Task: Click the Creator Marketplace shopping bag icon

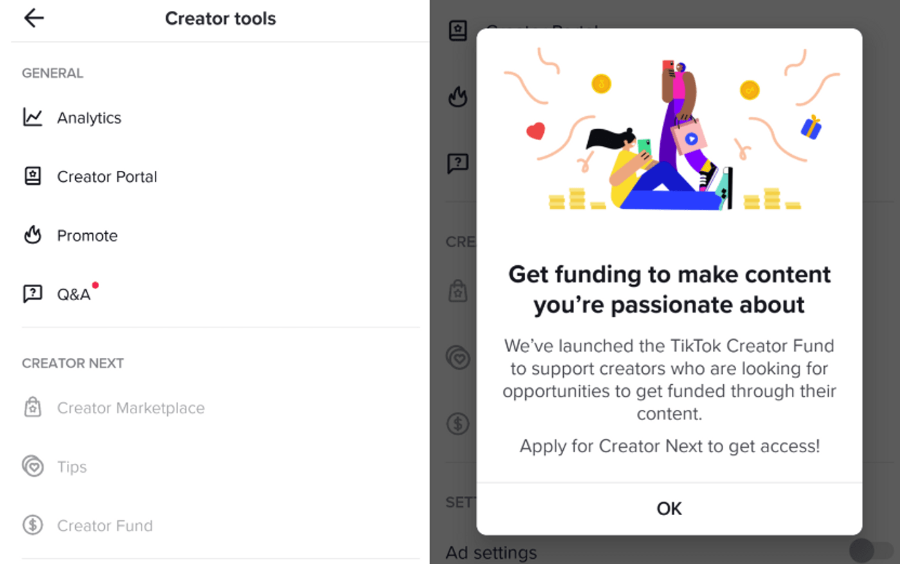Action: [33, 407]
